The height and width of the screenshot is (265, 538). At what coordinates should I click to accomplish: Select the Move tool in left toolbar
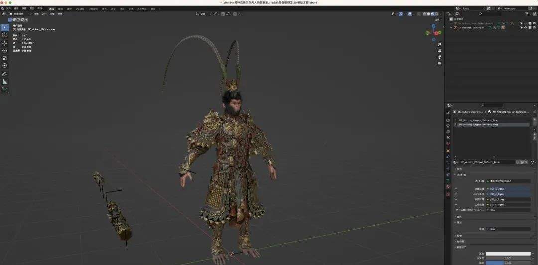click(5, 43)
